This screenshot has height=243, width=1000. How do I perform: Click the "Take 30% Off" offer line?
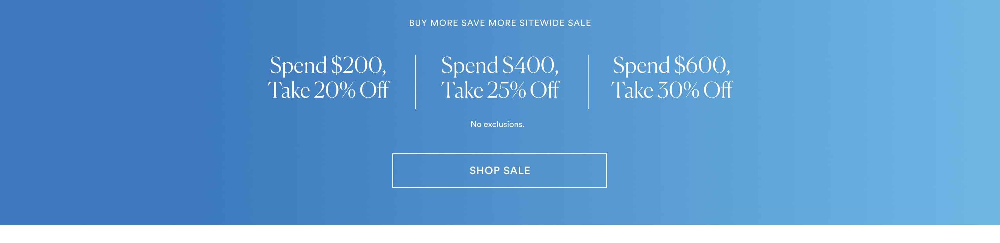(671, 90)
